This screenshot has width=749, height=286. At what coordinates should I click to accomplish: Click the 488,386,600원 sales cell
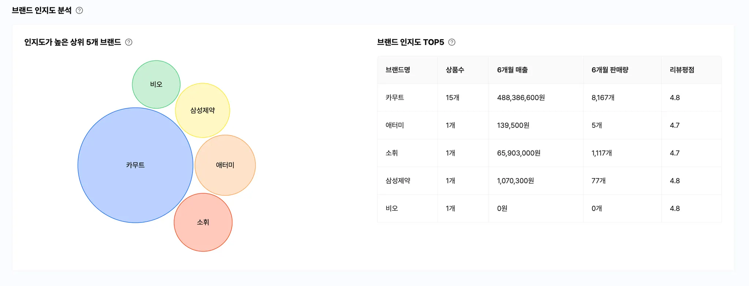[x=521, y=98]
